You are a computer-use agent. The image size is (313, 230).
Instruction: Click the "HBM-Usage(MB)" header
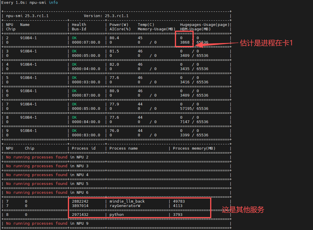click(x=195, y=29)
